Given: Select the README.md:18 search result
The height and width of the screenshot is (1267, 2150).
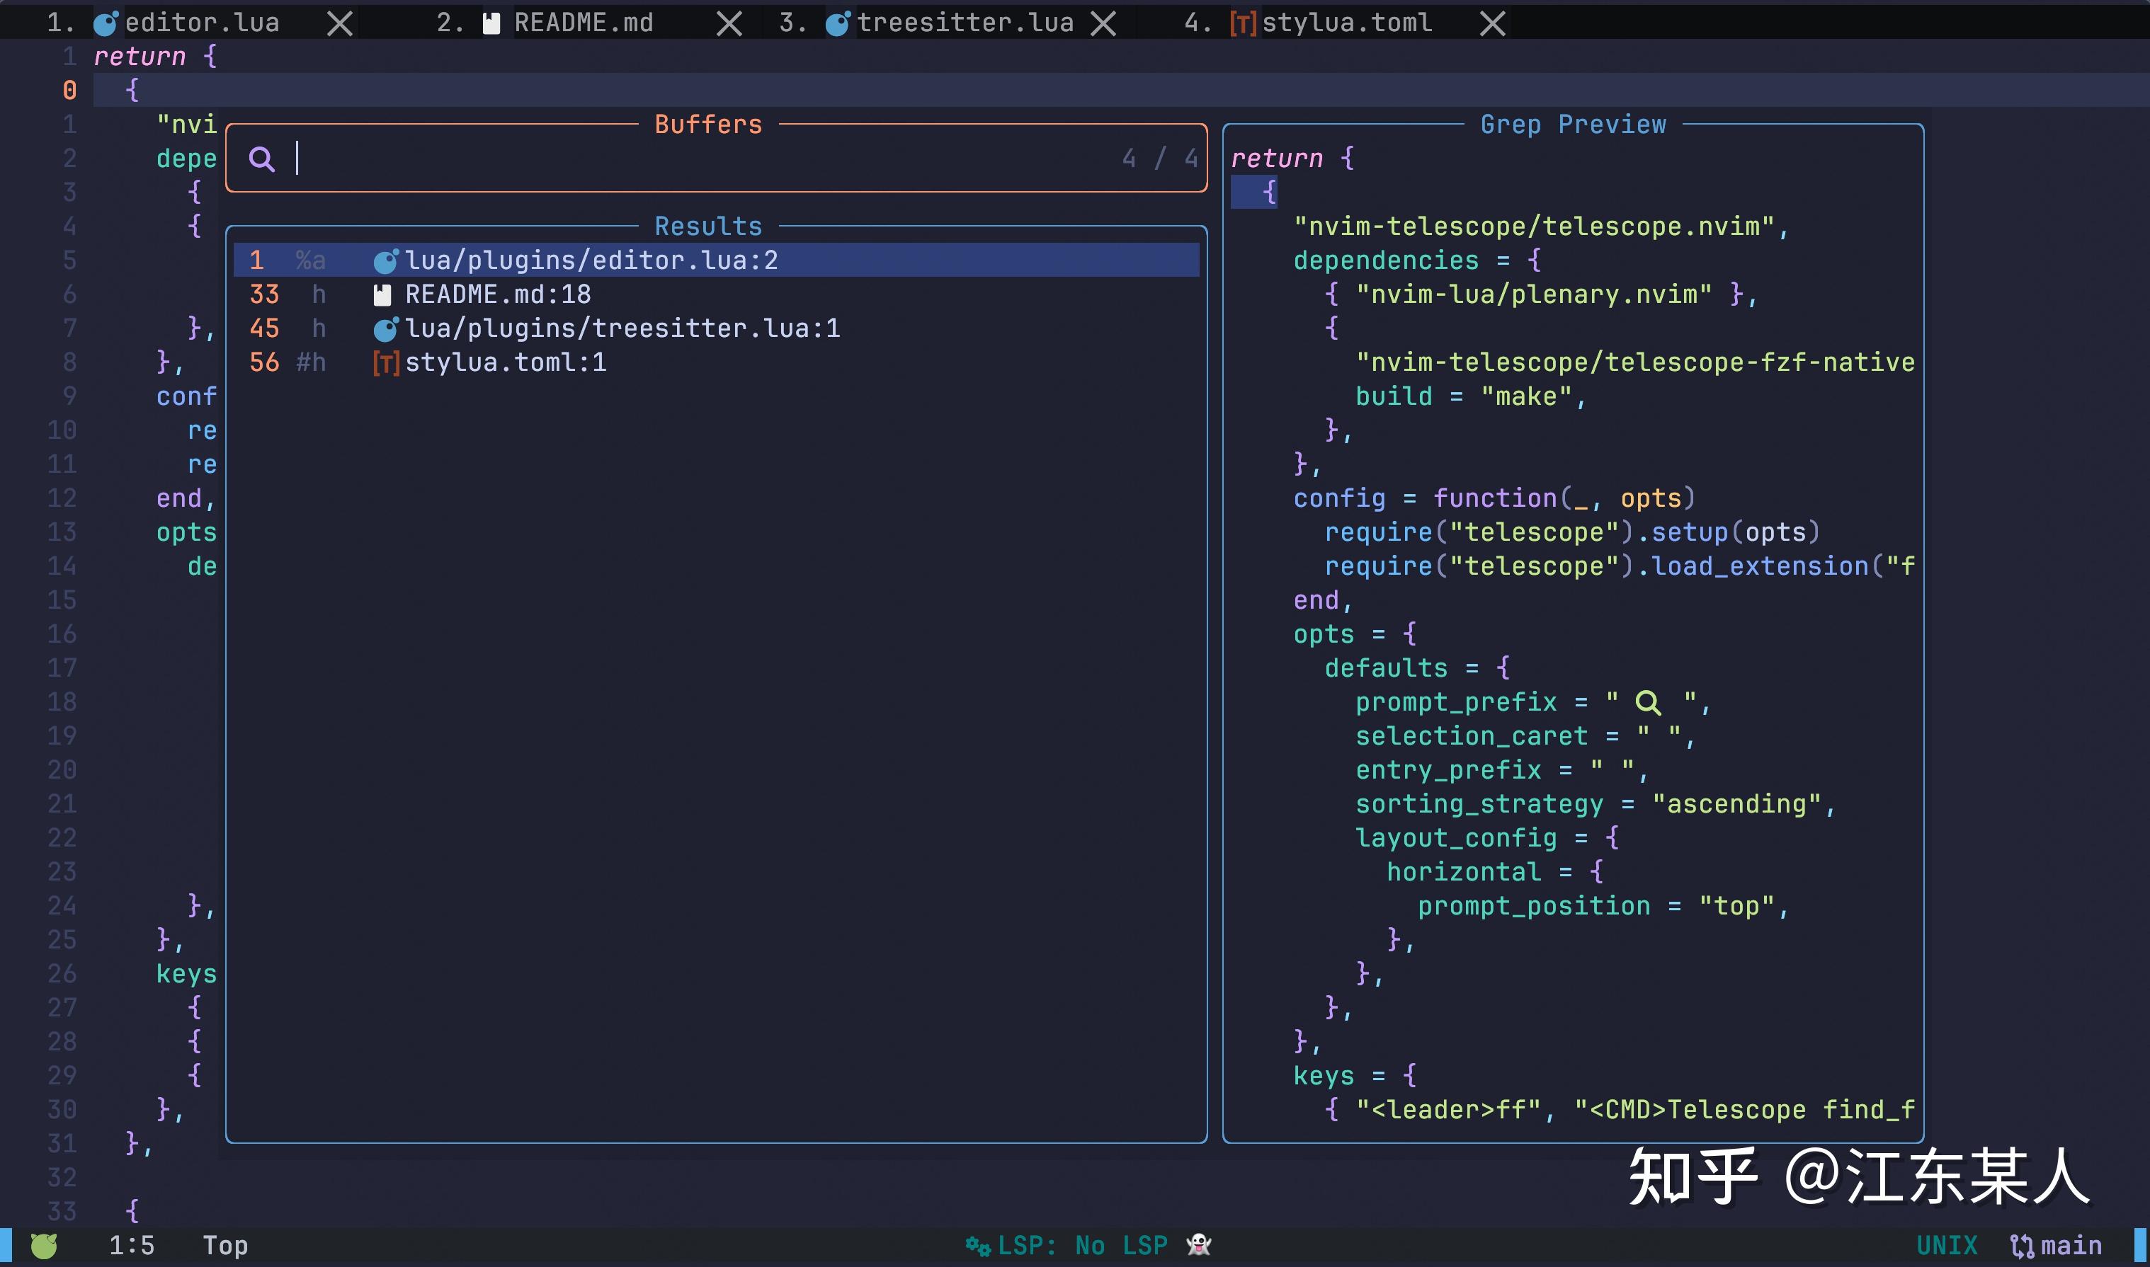Looking at the screenshot, I should (497, 294).
